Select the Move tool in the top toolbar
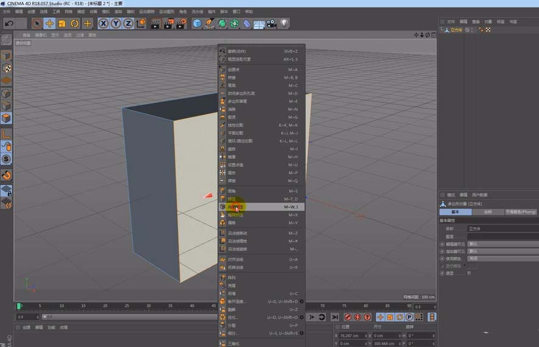This screenshot has width=539, height=347. tap(49, 24)
